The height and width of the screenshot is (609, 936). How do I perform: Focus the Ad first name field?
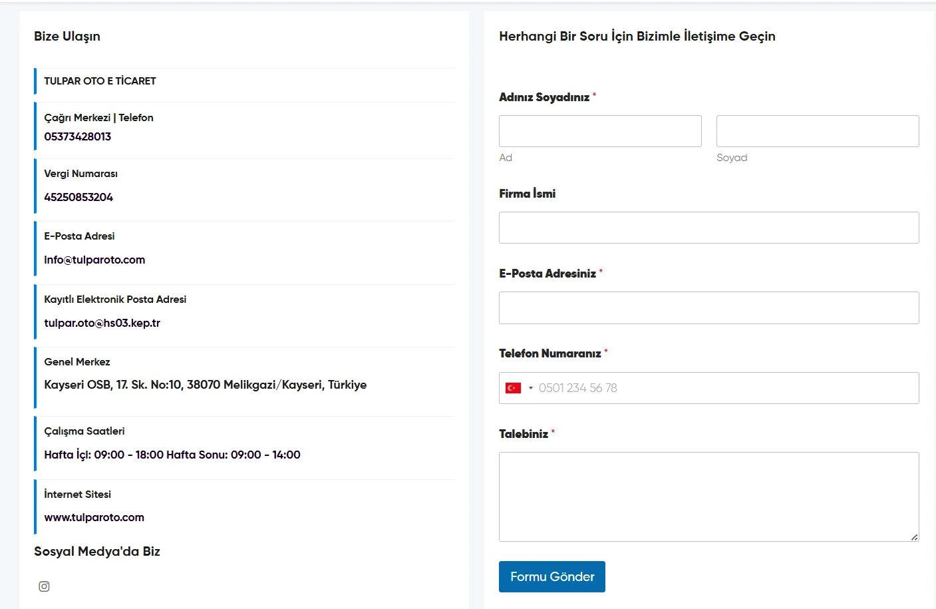click(599, 131)
